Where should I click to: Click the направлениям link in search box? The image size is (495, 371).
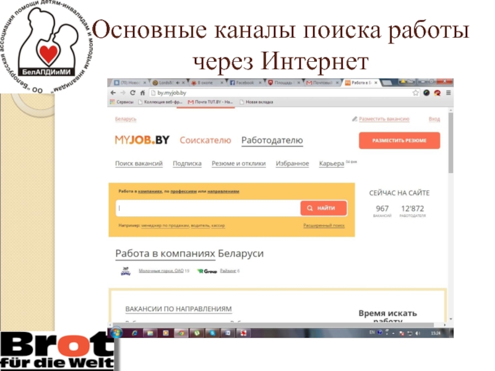click(223, 191)
